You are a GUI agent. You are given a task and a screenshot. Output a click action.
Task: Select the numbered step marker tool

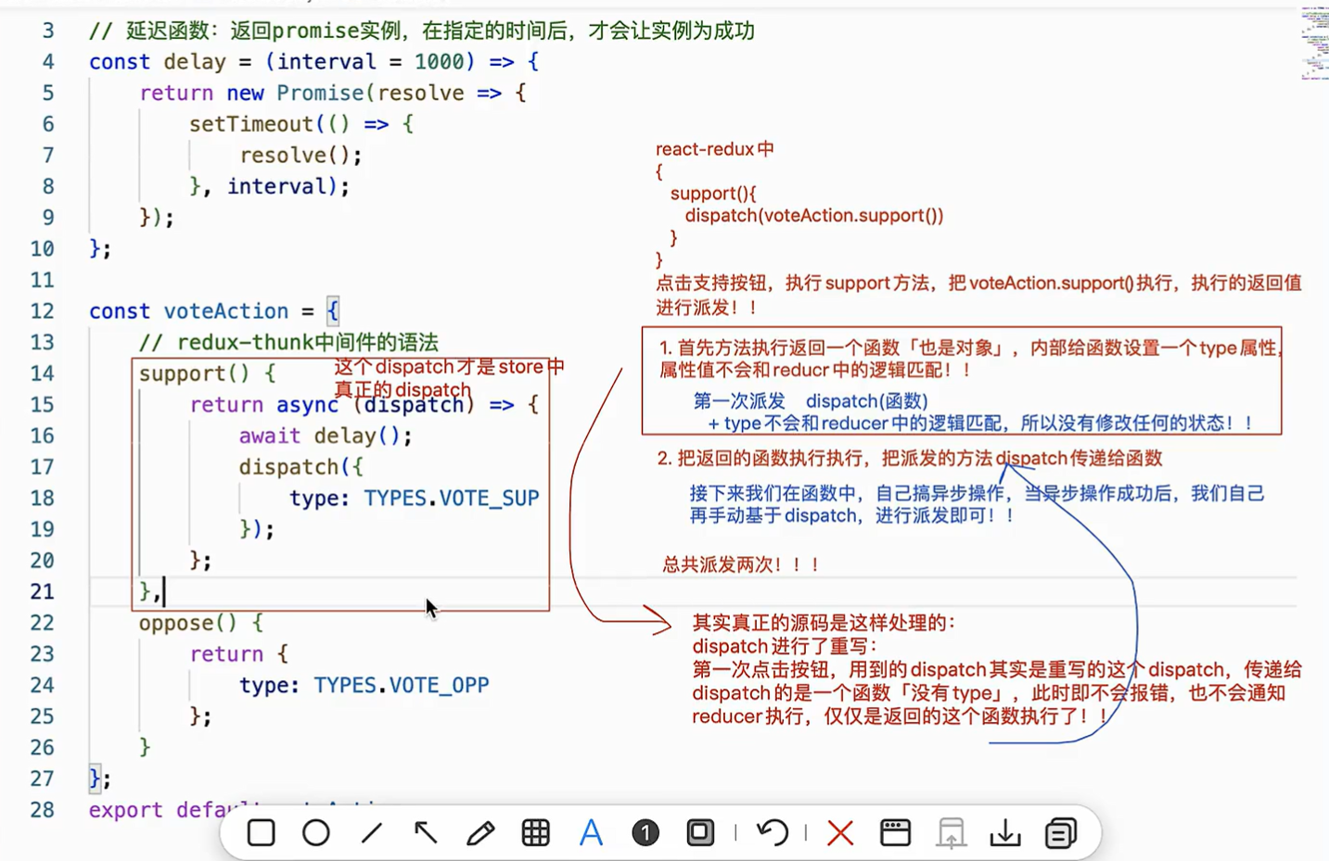(x=645, y=833)
